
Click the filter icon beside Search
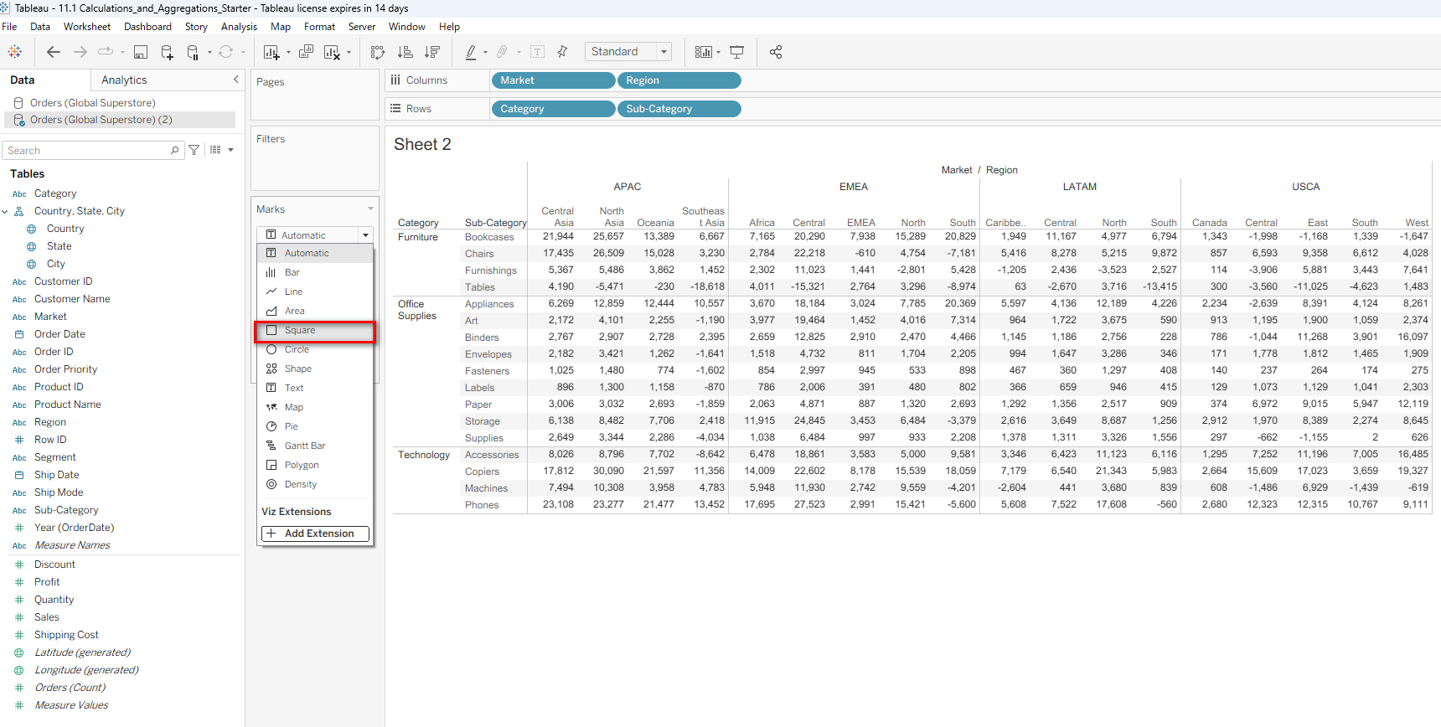[x=194, y=150]
